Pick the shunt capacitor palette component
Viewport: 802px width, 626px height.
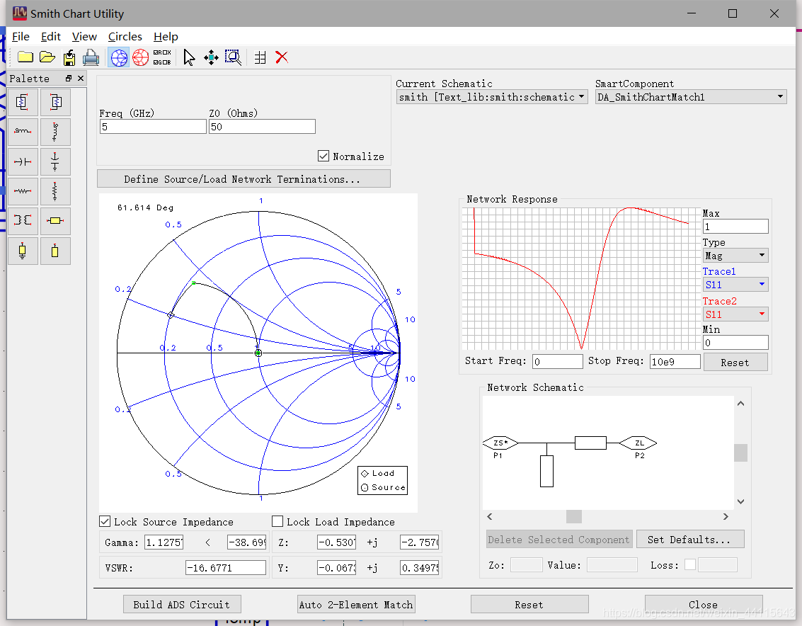55,161
